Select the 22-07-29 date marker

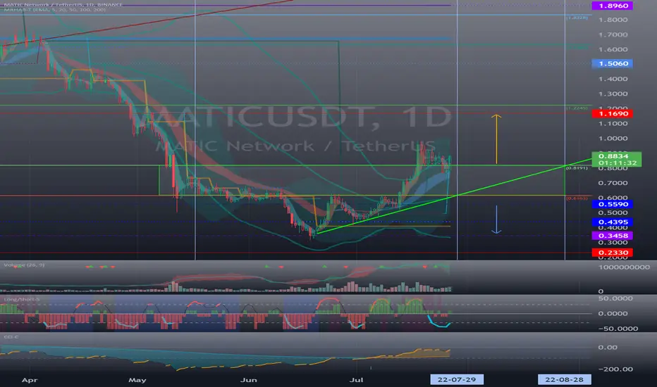[457, 380]
